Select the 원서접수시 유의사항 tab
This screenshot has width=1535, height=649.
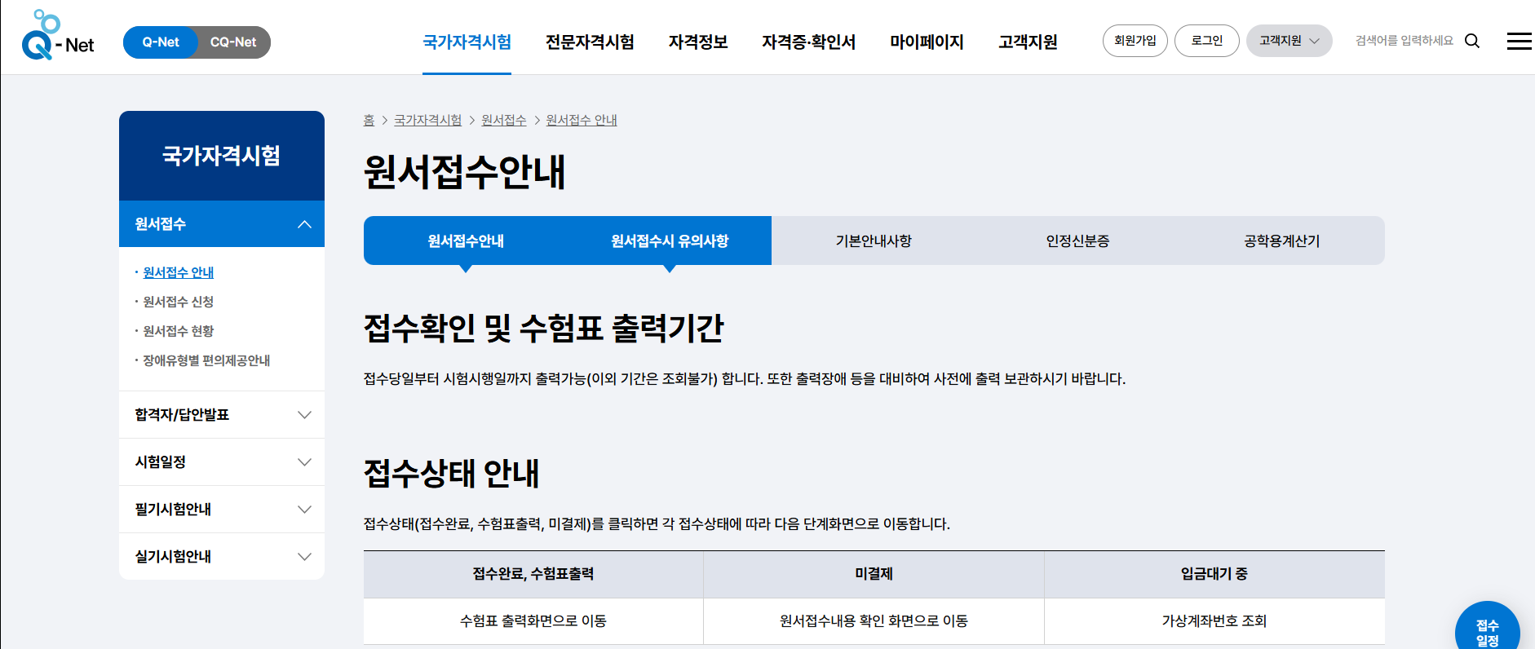click(670, 241)
